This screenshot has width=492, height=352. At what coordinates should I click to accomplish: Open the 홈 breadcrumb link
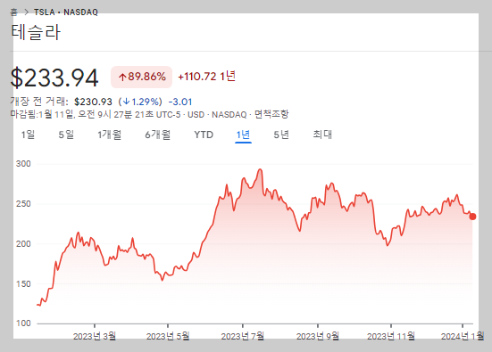pos(13,12)
